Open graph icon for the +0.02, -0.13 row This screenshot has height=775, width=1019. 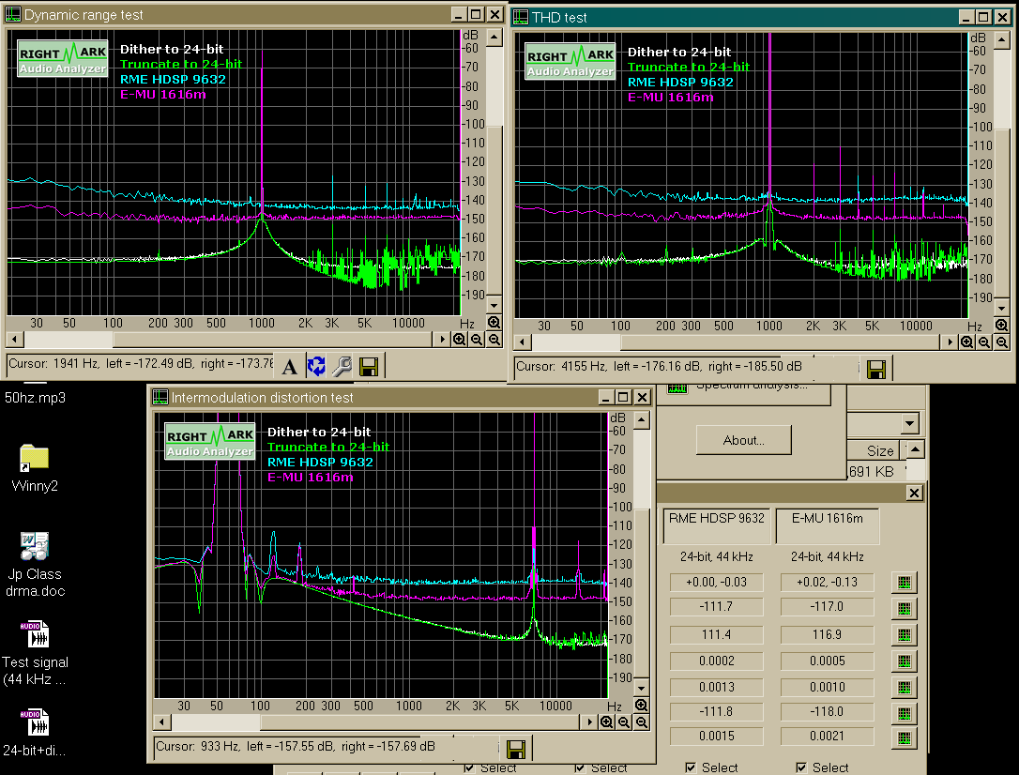(x=904, y=583)
